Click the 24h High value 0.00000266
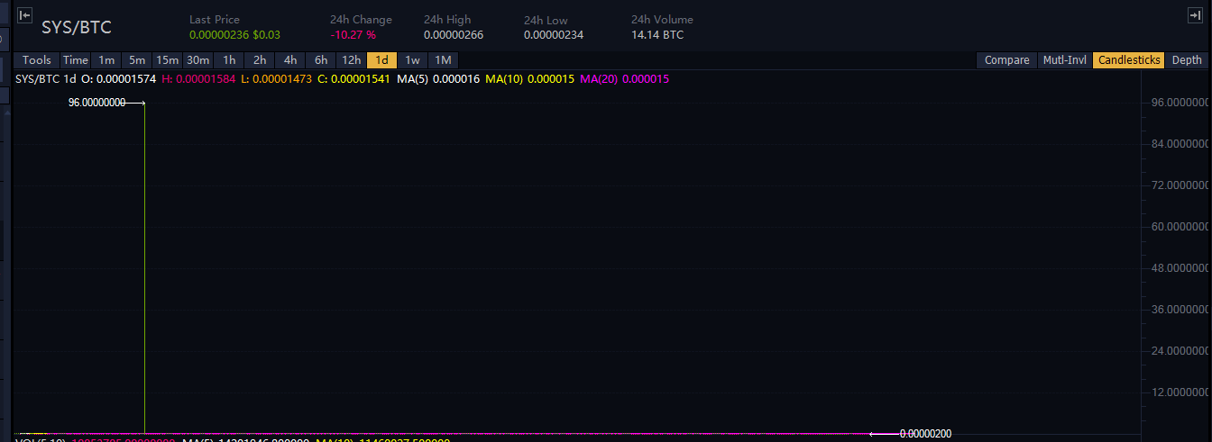The image size is (1212, 442). [454, 35]
